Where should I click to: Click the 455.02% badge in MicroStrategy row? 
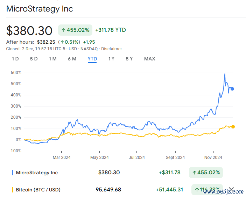pyautogui.click(x=206, y=173)
